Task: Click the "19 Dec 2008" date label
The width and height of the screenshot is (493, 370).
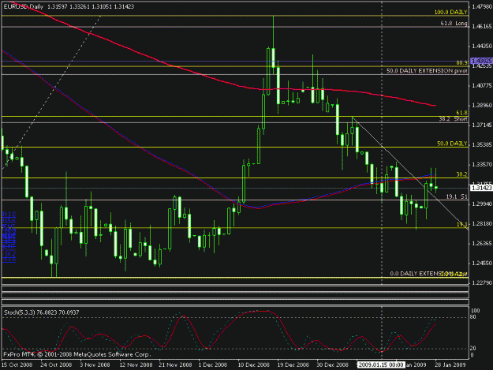Action: tap(293, 365)
